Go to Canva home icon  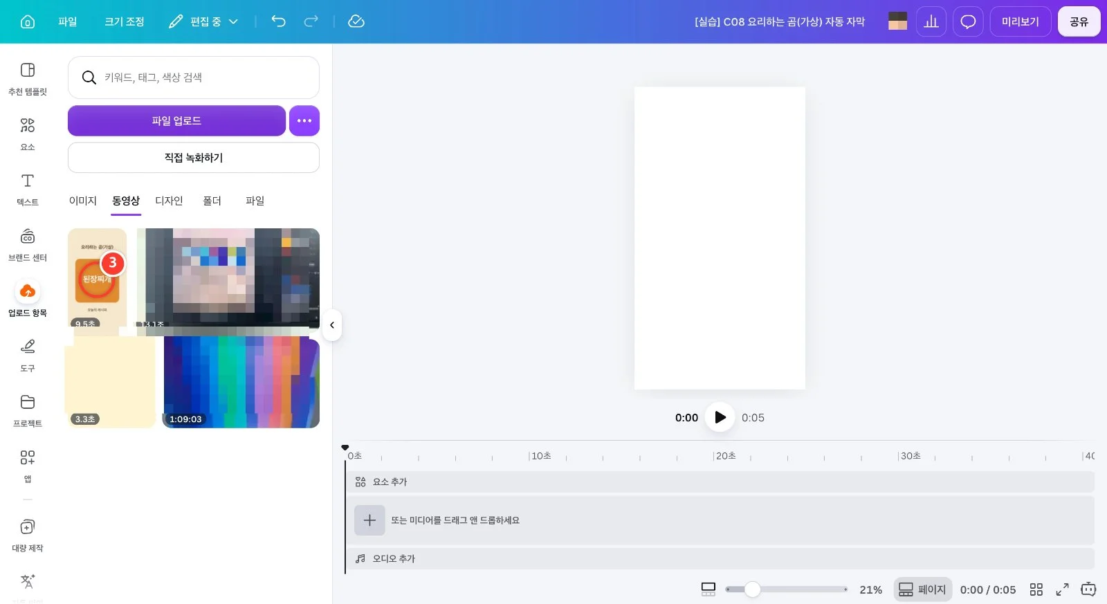pos(28,21)
